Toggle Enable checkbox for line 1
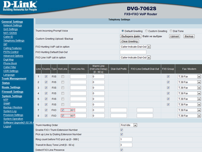The height and width of the screenshot is (152, 202). 46,77
